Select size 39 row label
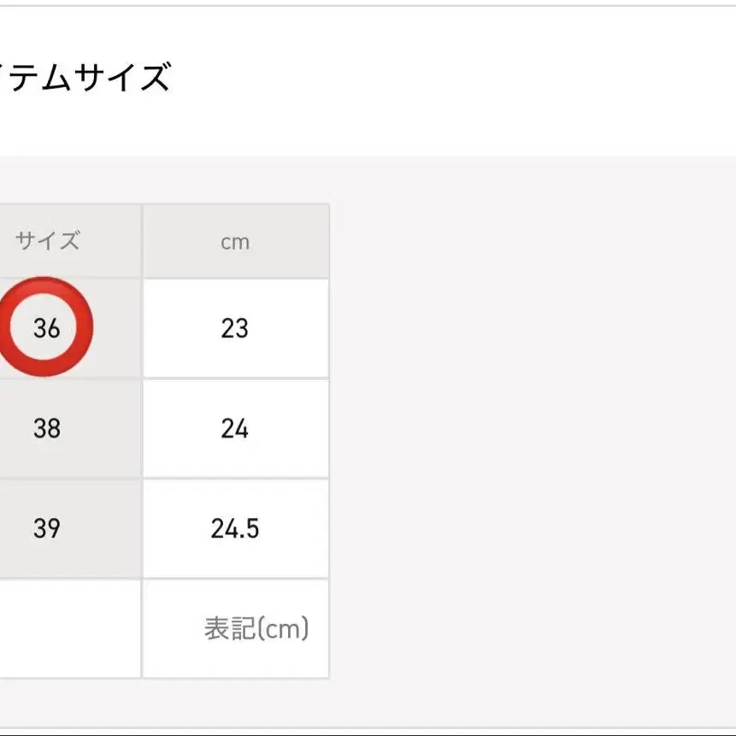The image size is (736, 736). [47, 528]
